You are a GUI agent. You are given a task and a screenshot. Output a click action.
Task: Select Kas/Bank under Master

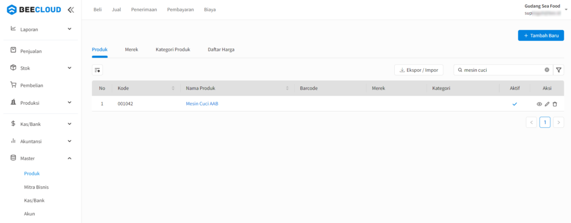coord(34,200)
